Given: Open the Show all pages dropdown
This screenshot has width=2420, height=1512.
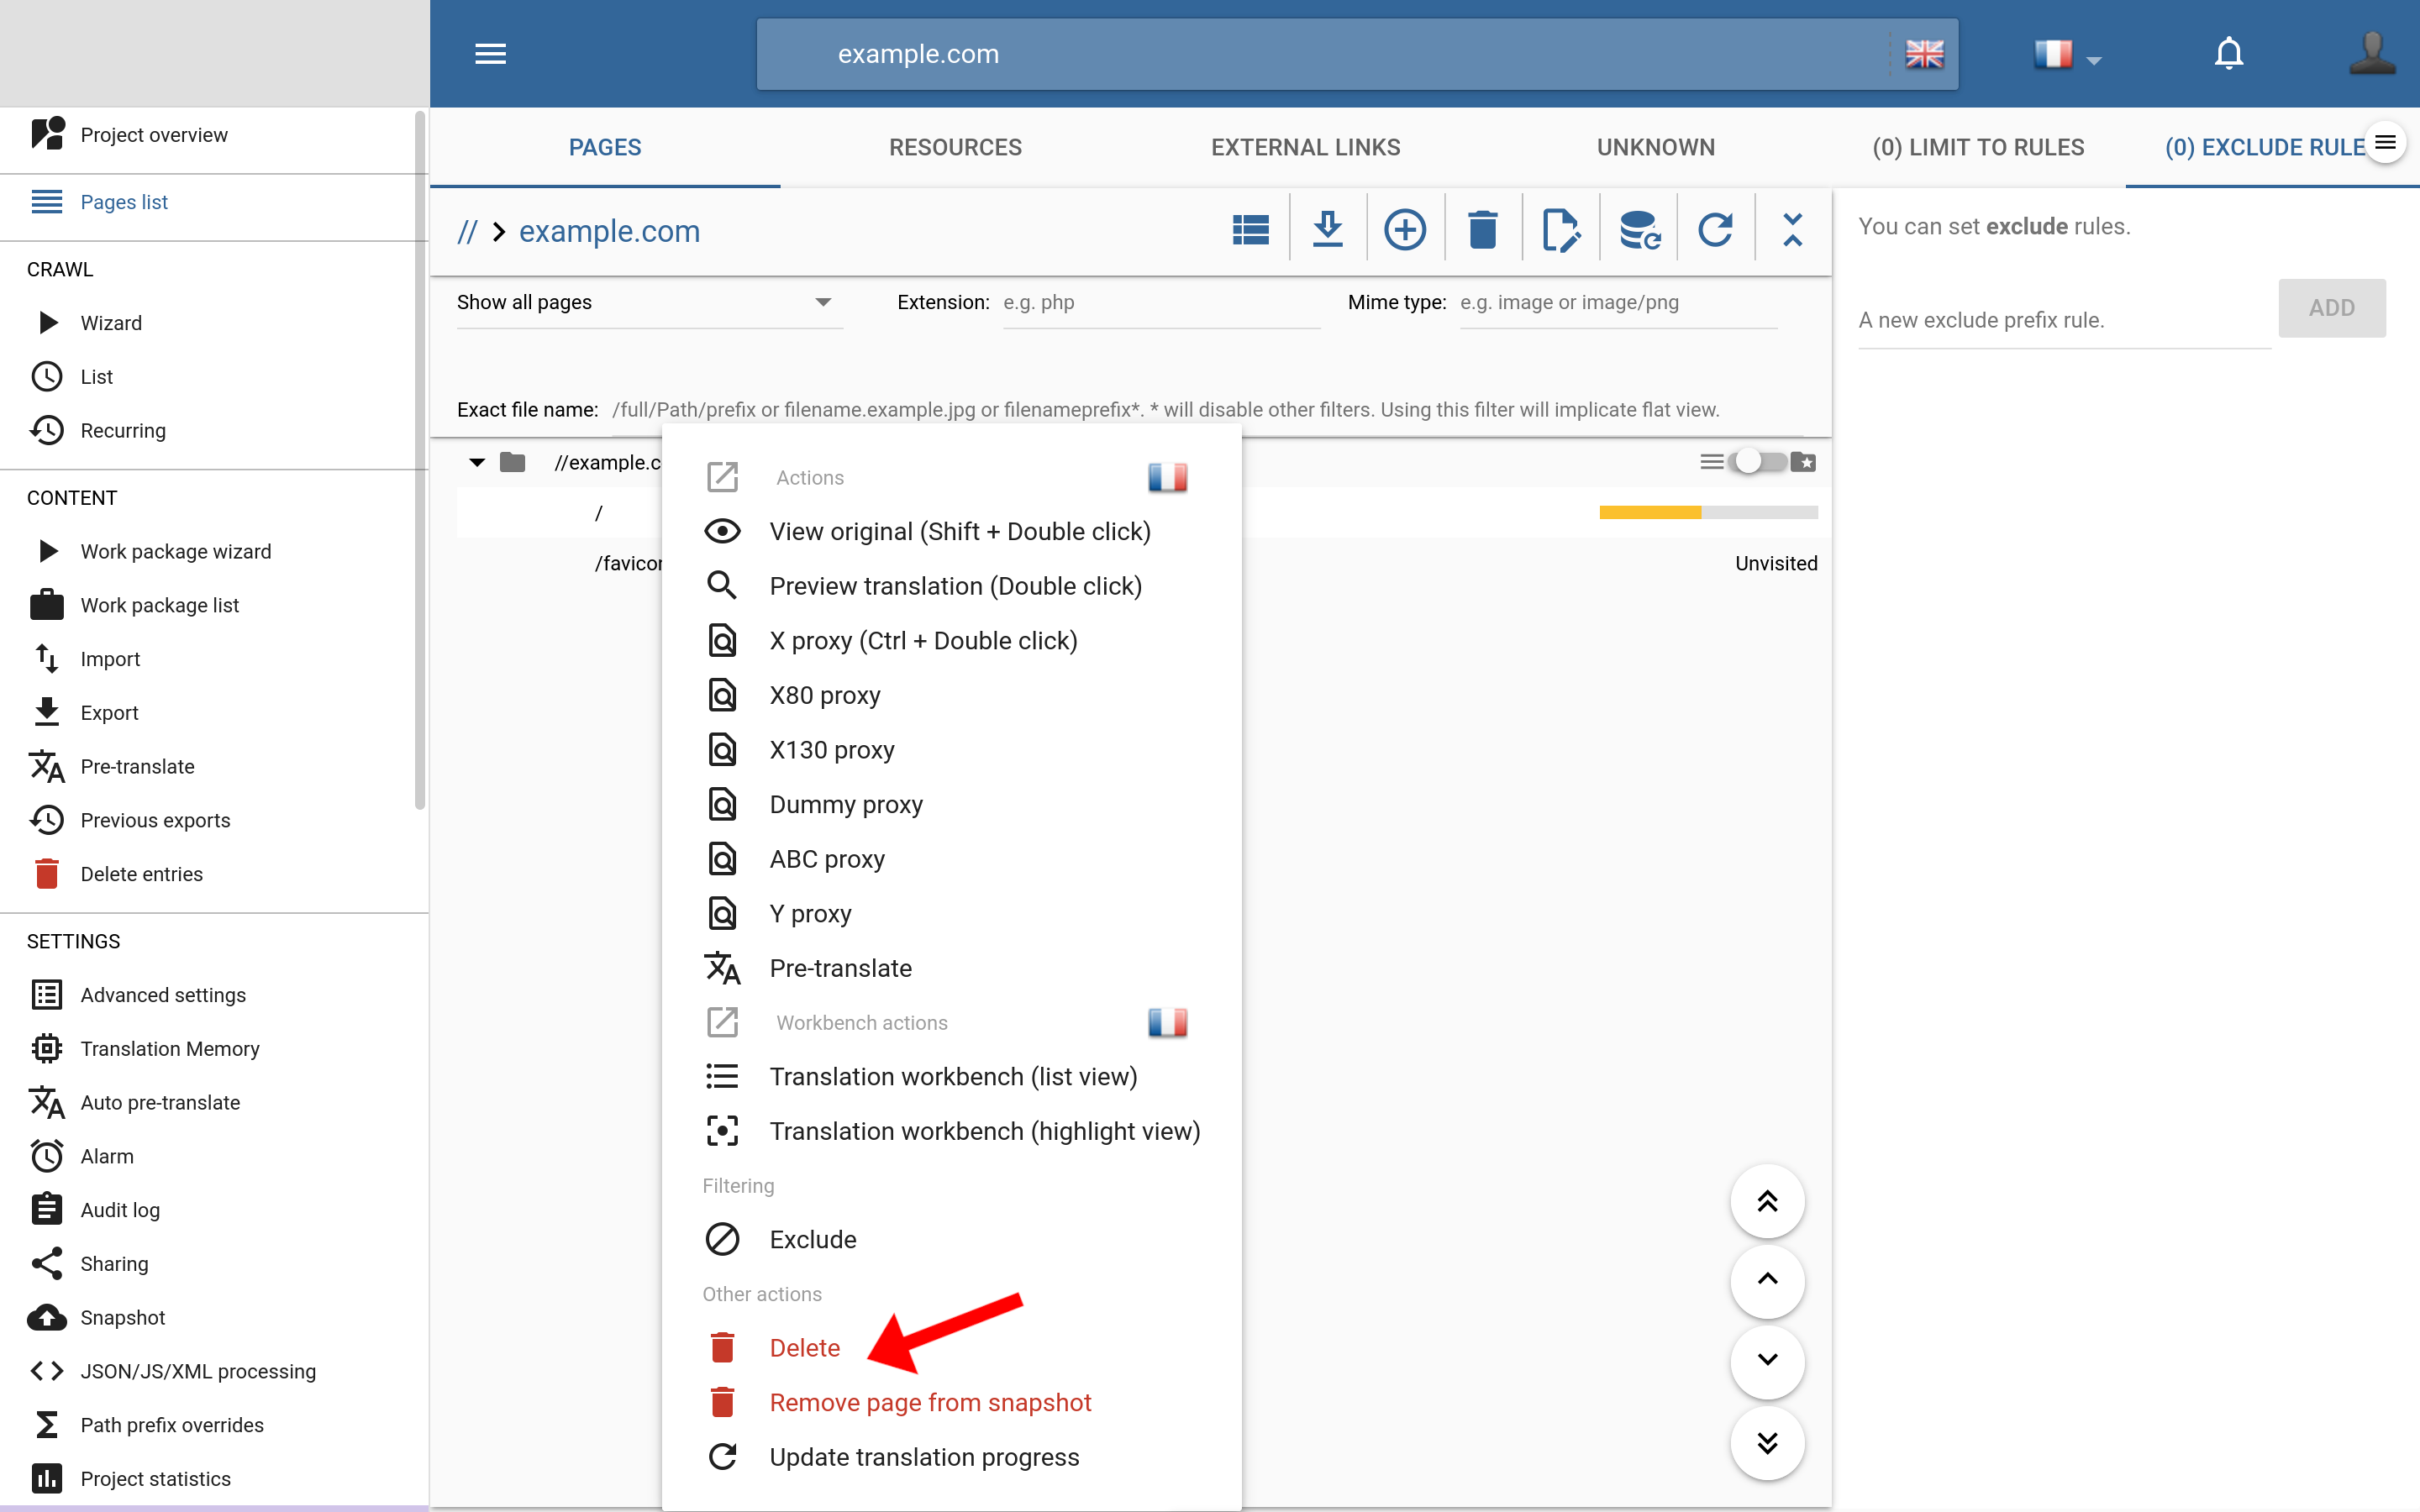Looking at the screenshot, I should [645, 302].
